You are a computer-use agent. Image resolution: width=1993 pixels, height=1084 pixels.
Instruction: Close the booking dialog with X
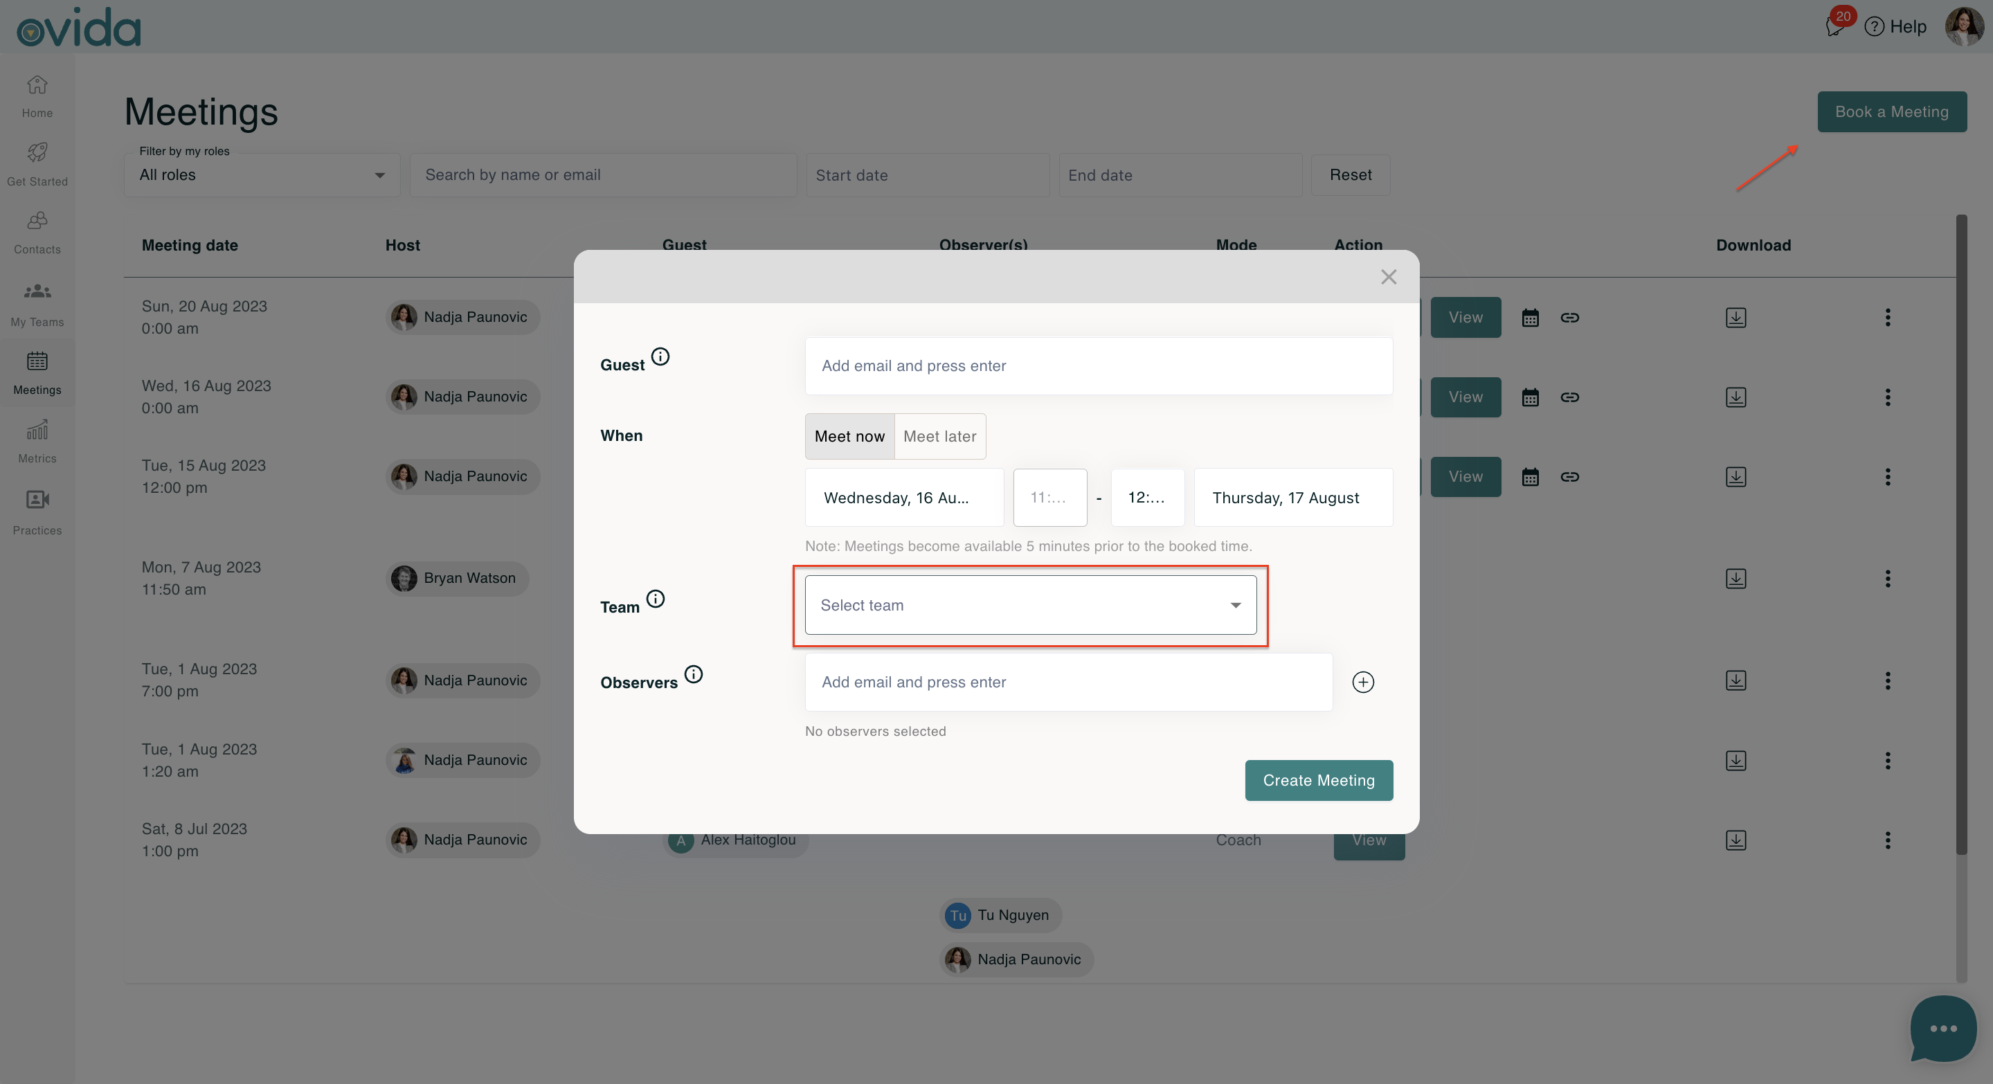[1389, 277]
